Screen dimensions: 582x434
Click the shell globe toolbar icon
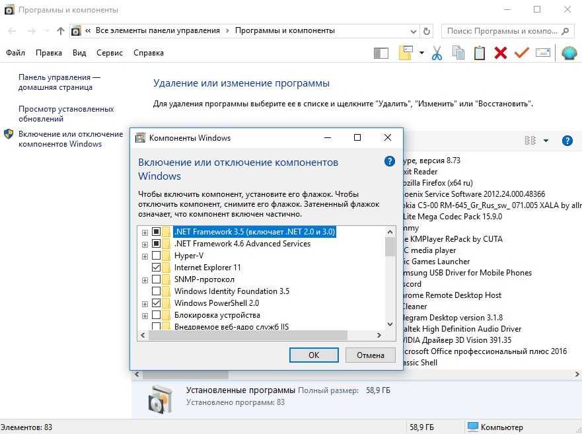pos(569,53)
